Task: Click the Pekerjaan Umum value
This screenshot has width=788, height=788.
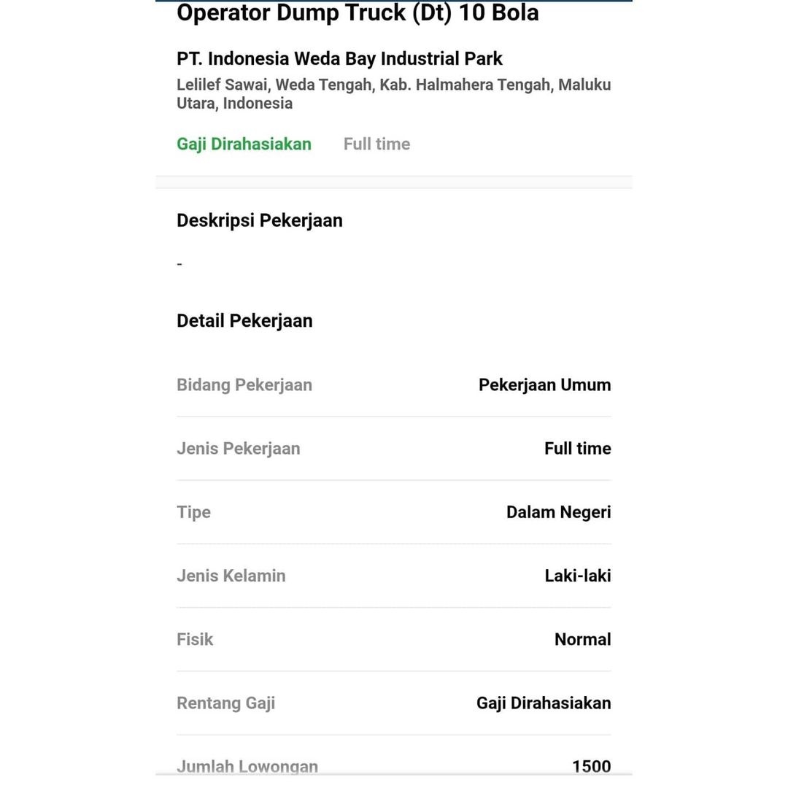Action: point(545,385)
